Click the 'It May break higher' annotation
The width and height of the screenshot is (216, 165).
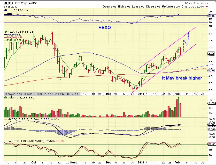(182, 78)
